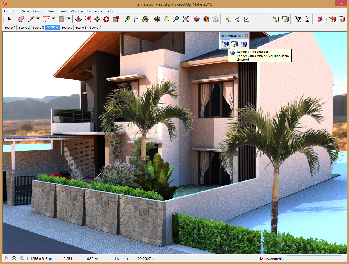Open the Draw menu
Image resolution: width=349 pixels, height=264 pixels.
click(x=51, y=11)
